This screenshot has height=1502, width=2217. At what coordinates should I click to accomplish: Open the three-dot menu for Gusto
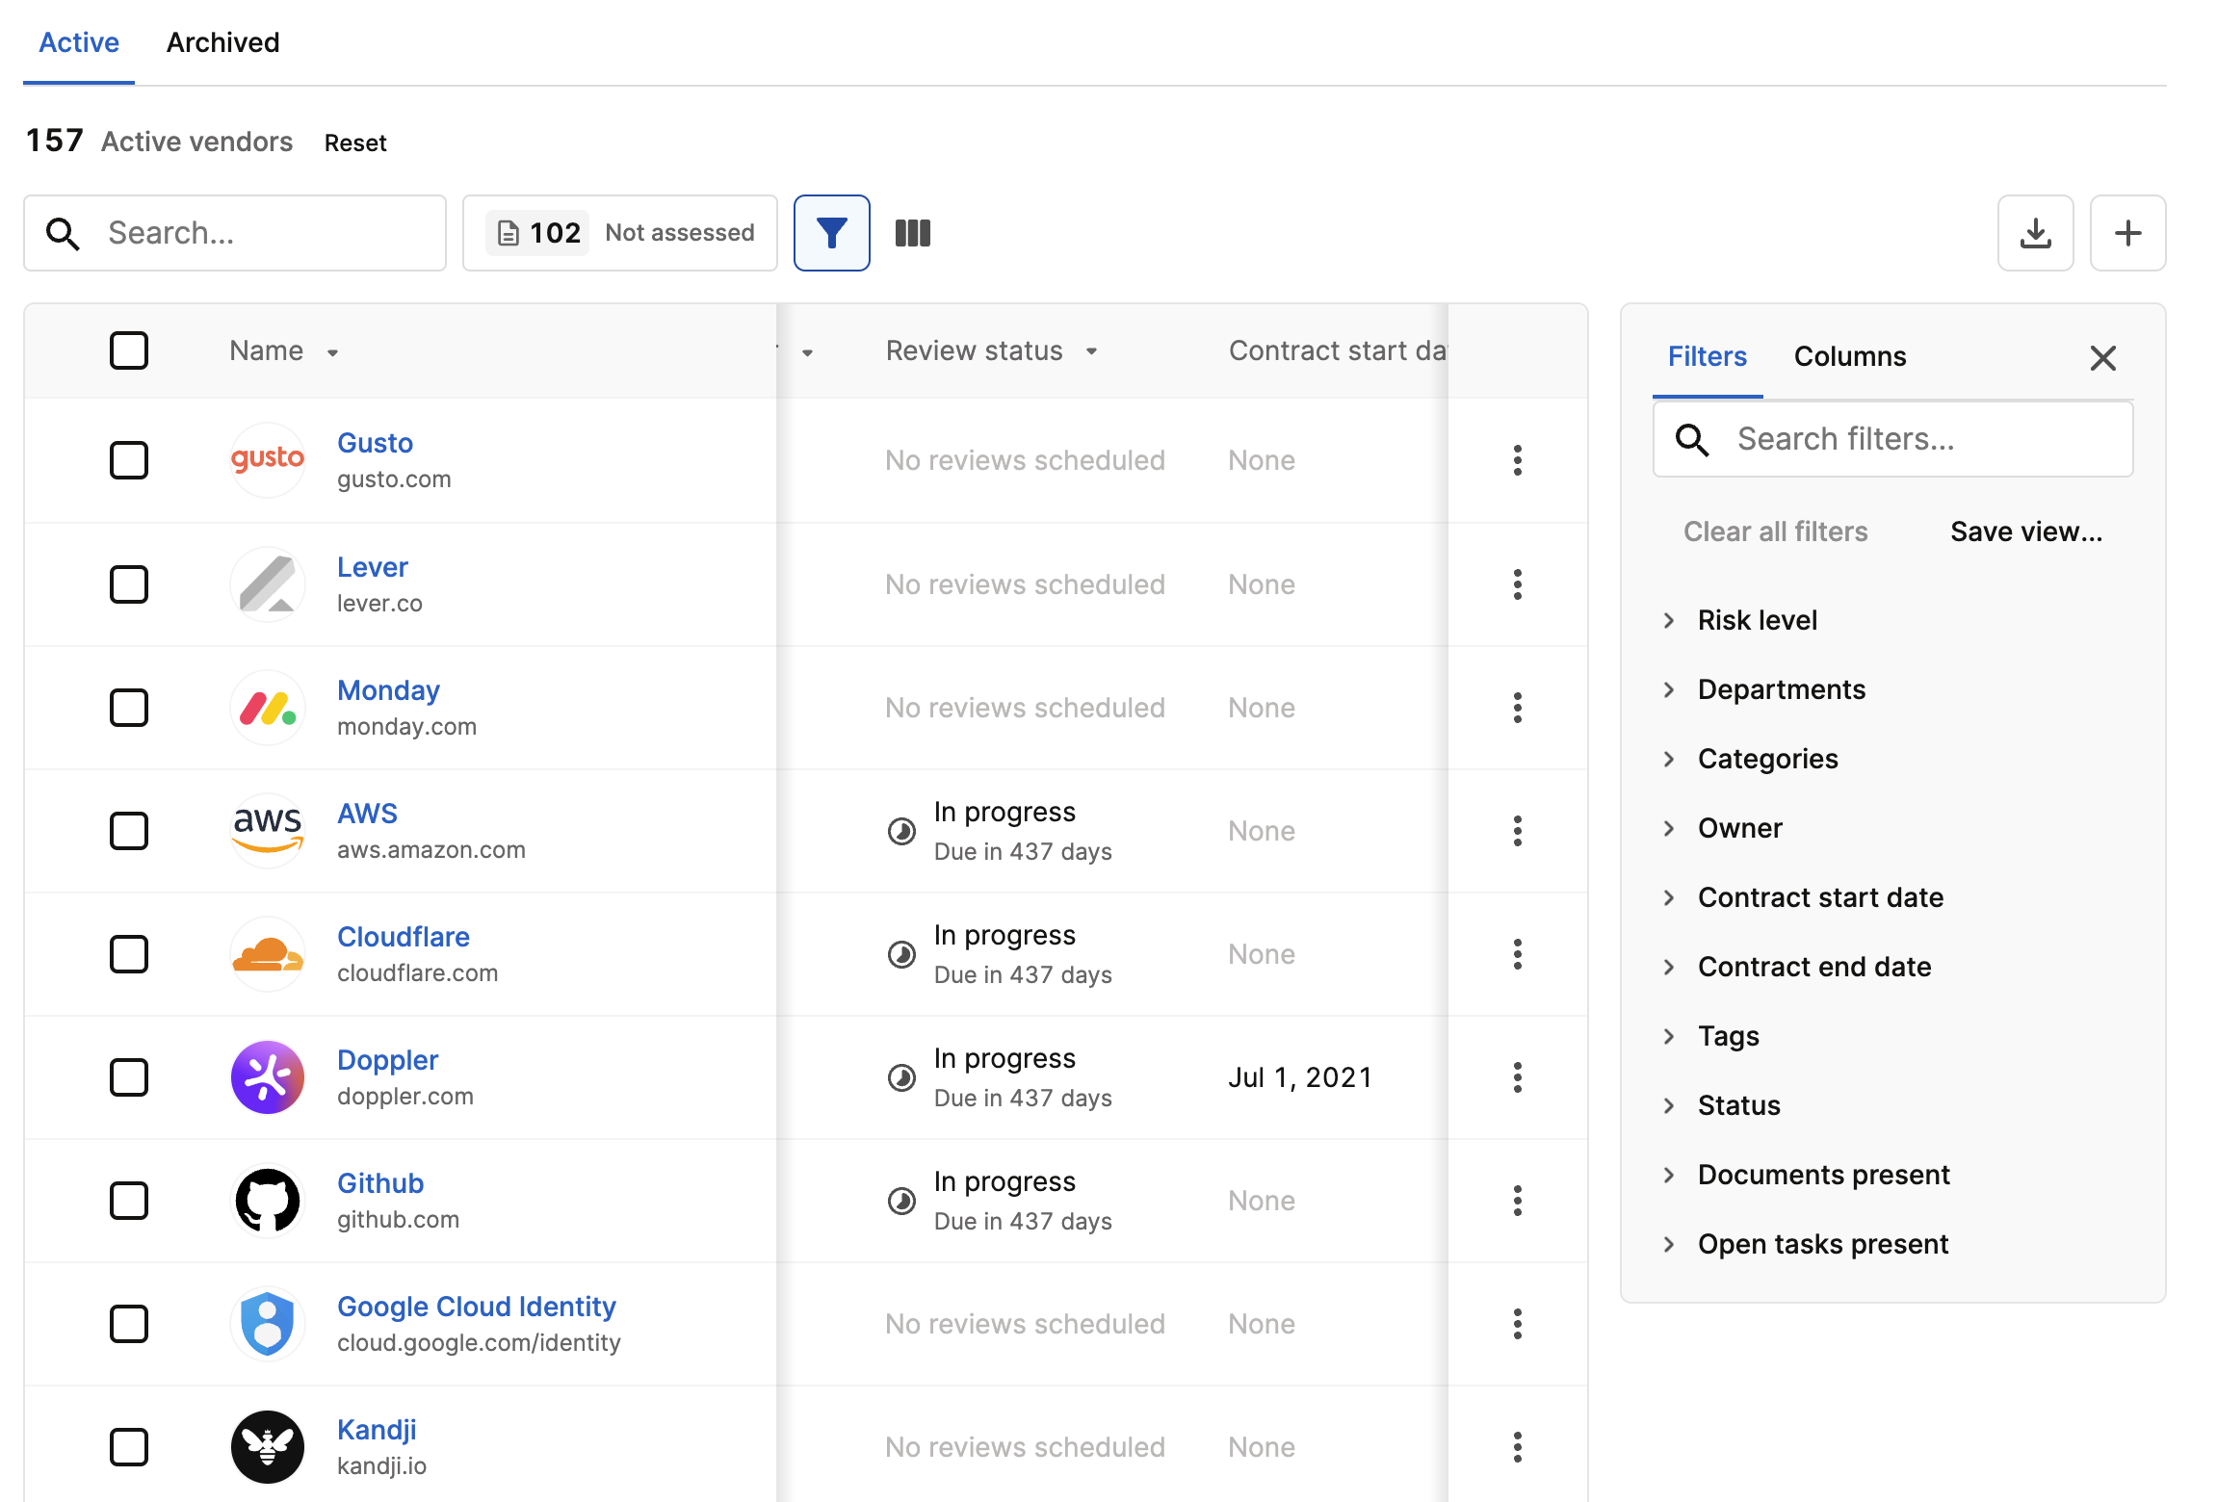[x=1517, y=460]
